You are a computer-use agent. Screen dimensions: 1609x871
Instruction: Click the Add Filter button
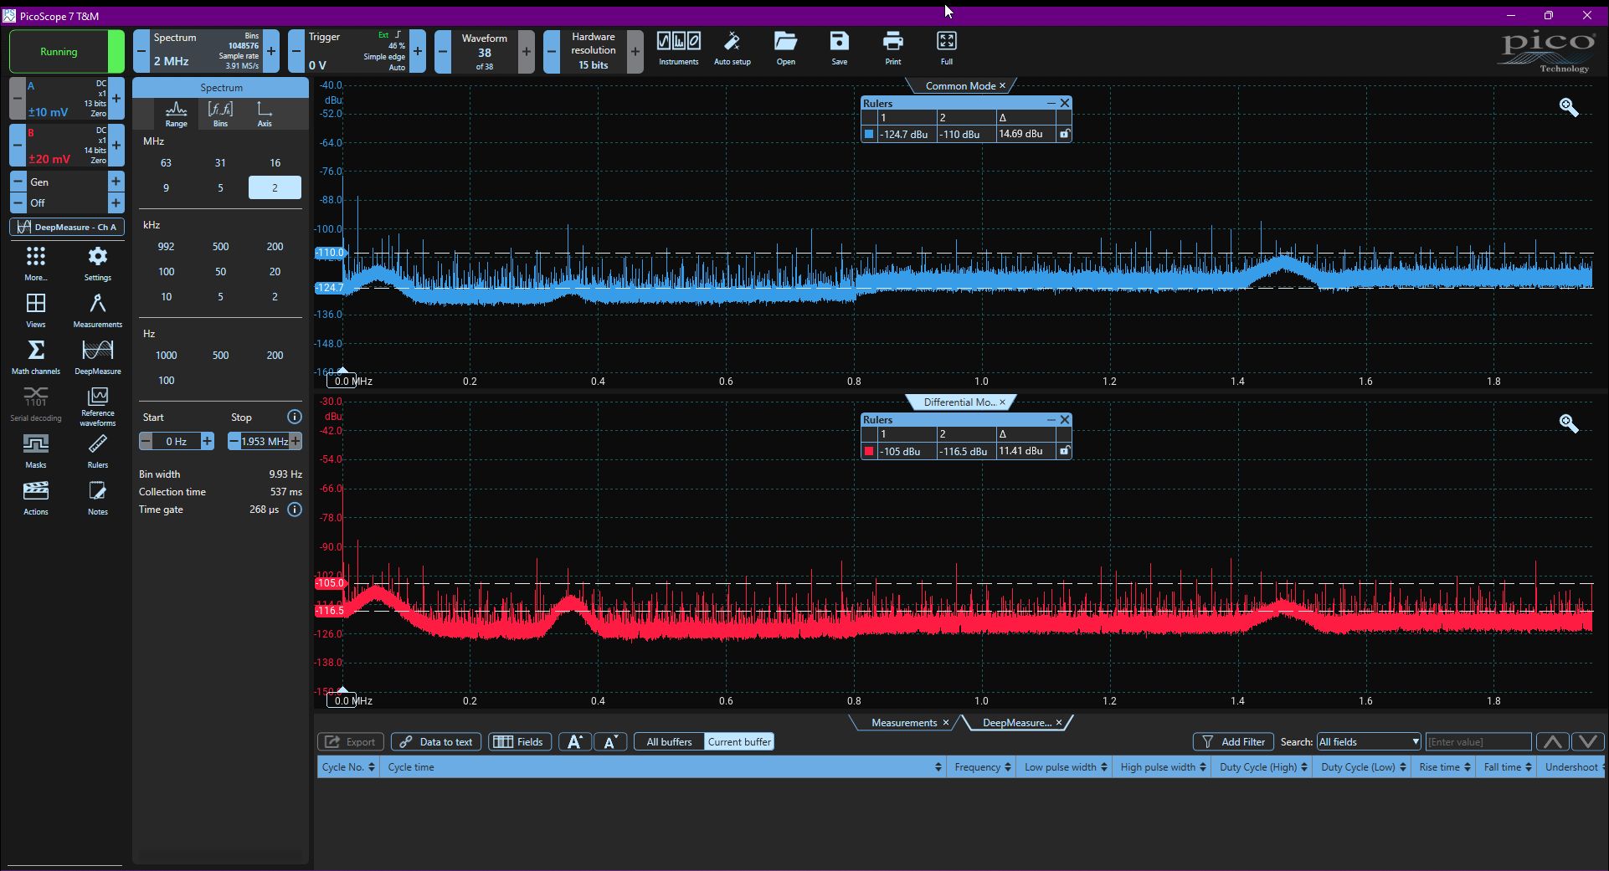pos(1233,742)
